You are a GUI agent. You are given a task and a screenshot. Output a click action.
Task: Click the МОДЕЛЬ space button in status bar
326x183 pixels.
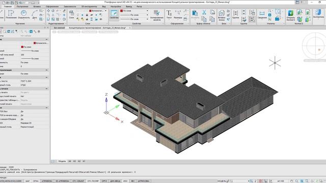(222, 181)
